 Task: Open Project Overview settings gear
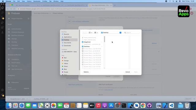(x=28, y=19)
